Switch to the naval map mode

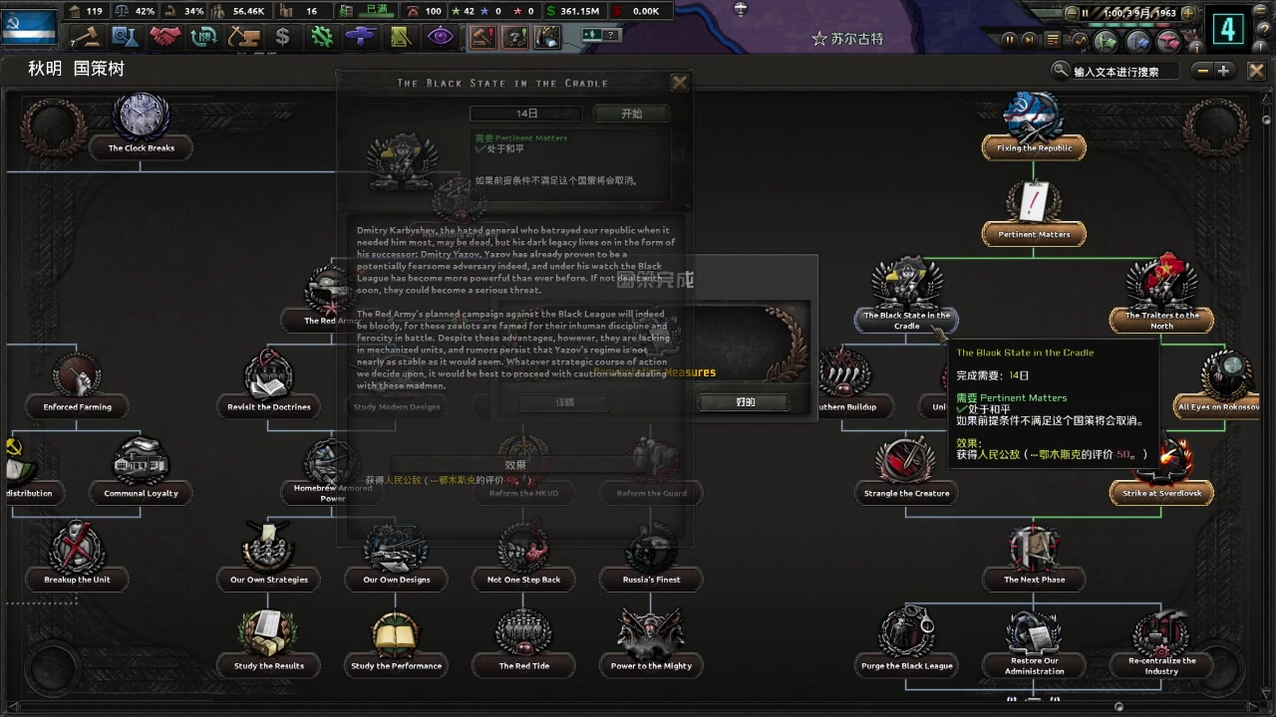[1137, 41]
